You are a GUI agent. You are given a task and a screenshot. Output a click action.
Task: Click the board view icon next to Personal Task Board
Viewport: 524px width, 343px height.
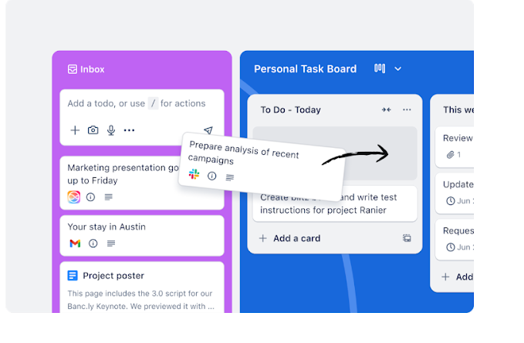coord(380,69)
